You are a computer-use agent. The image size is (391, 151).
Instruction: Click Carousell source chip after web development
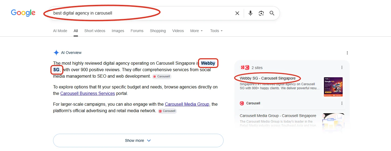click(x=162, y=76)
